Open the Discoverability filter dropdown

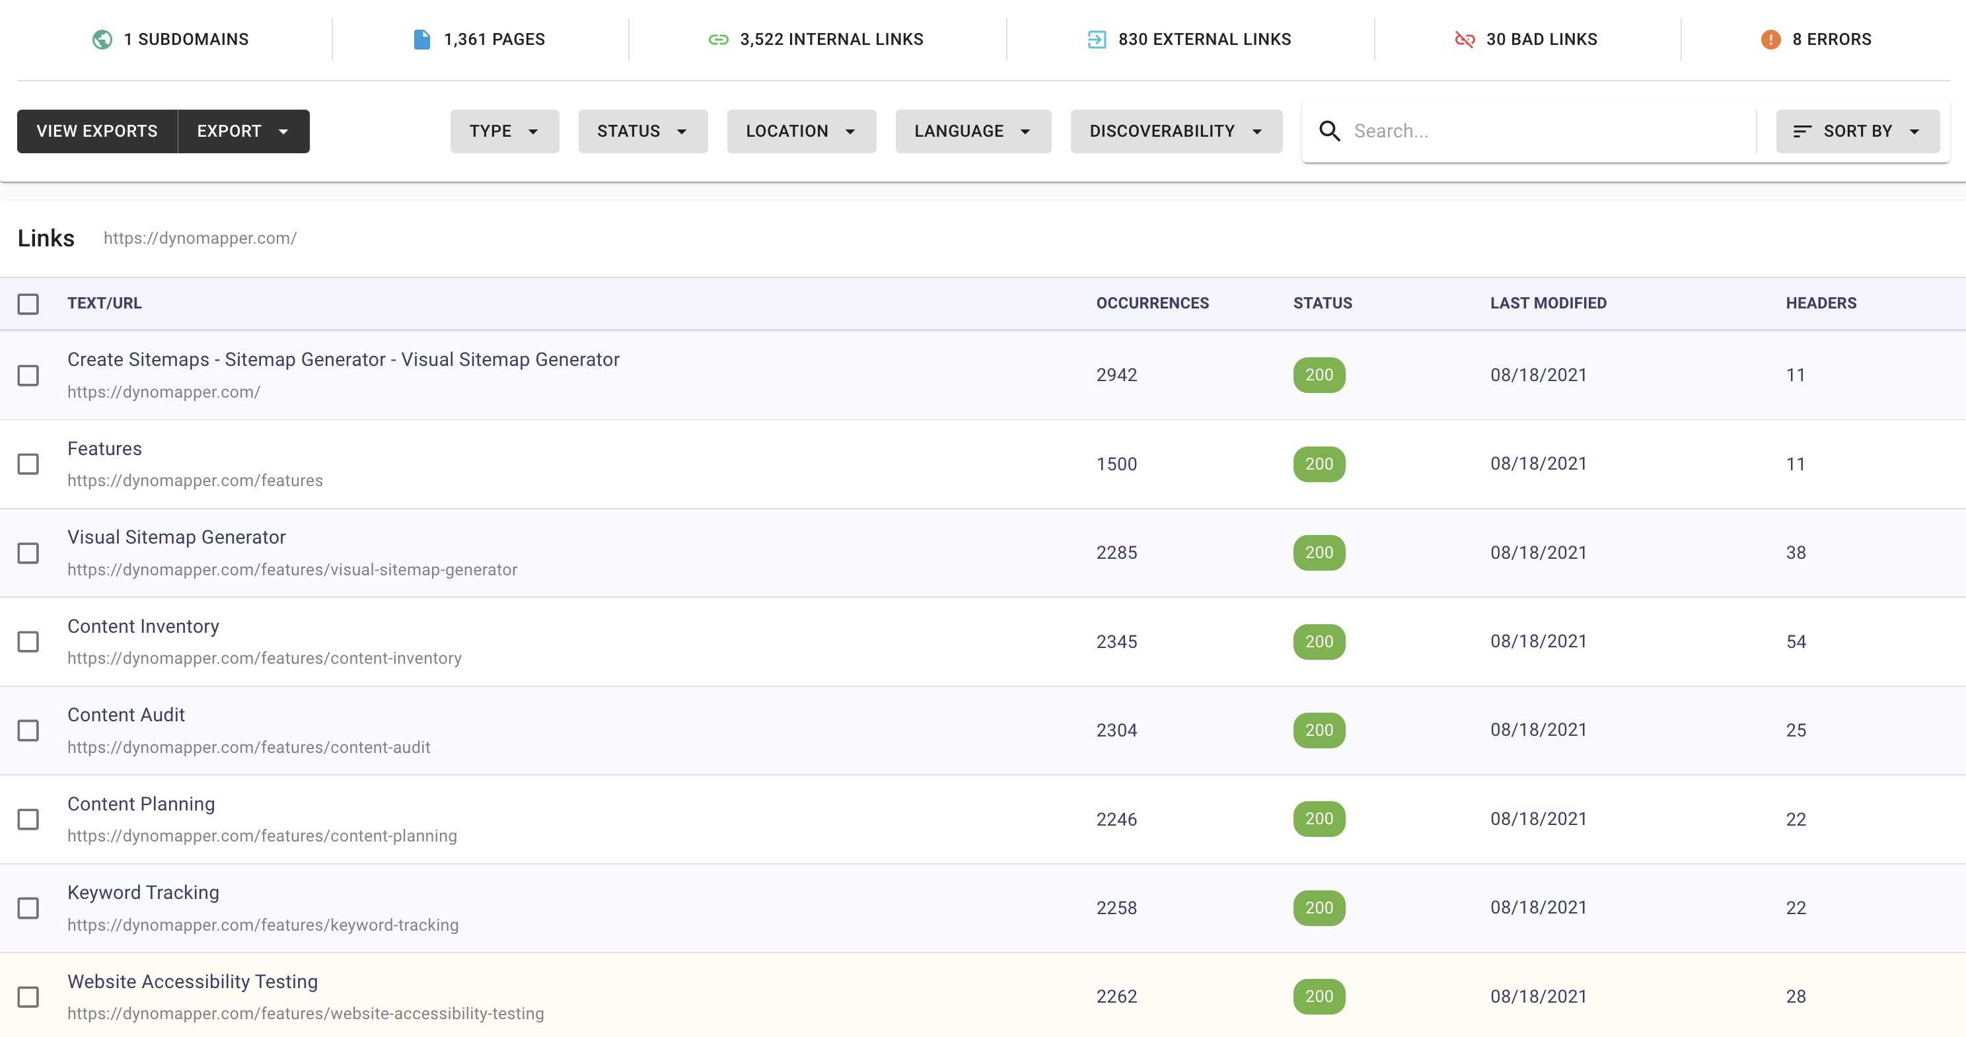click(1175, 131)
